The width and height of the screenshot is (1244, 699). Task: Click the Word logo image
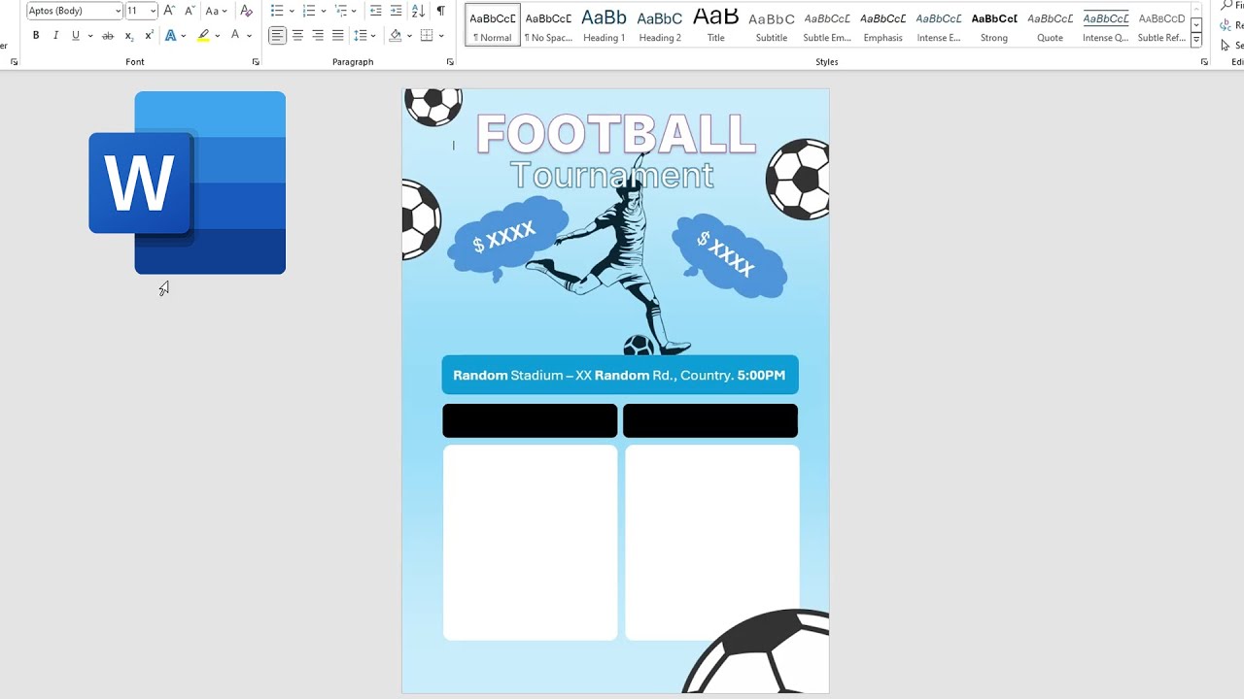point(188,183)
